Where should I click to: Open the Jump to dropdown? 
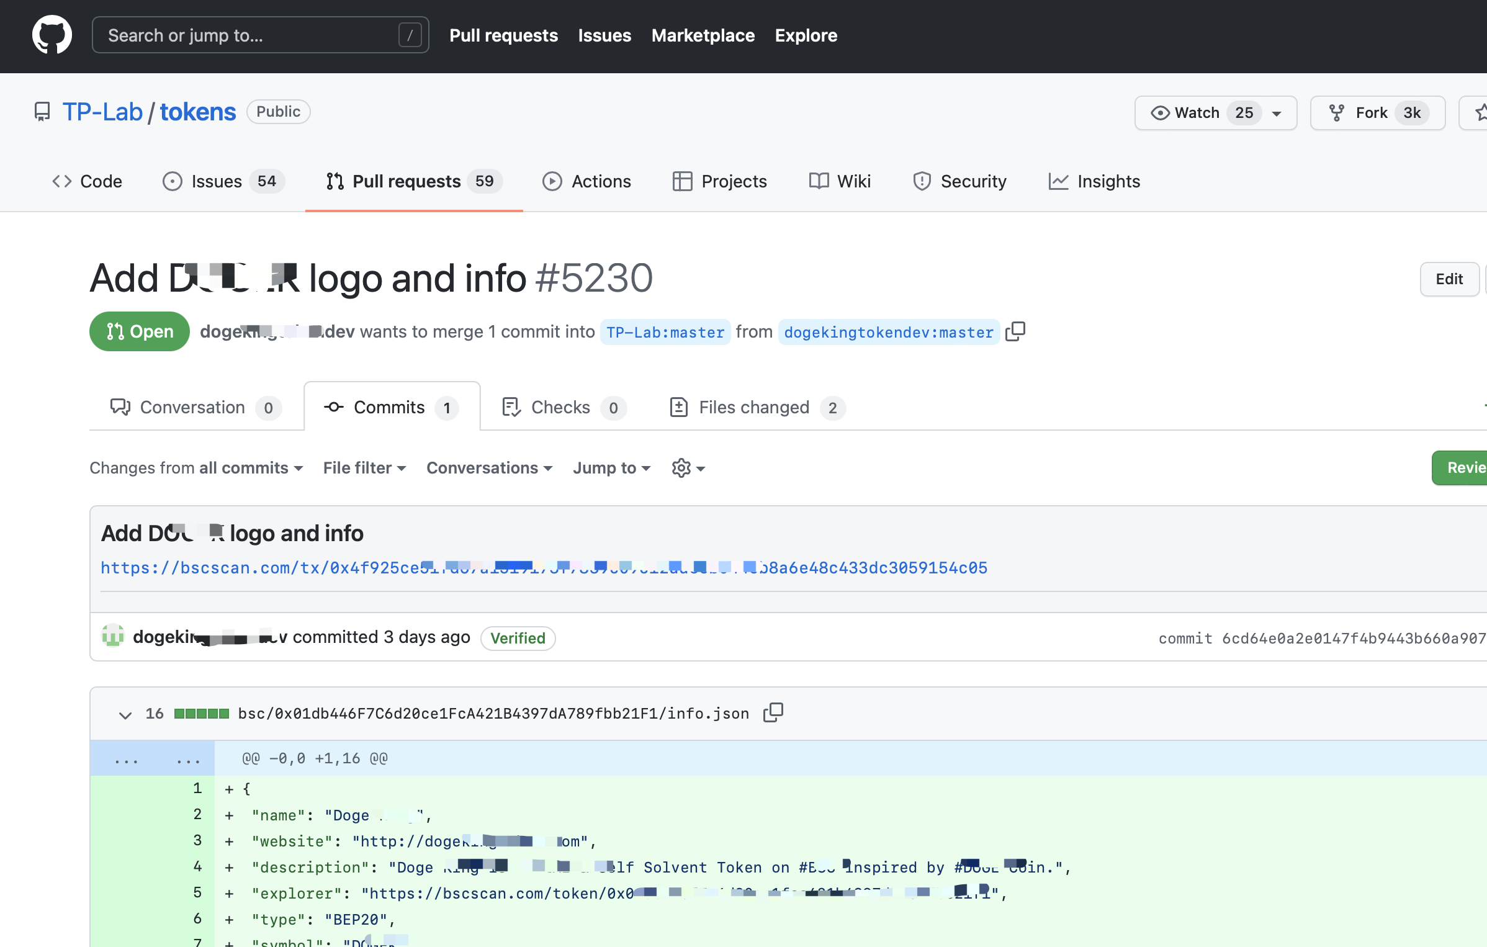(612, 468)
